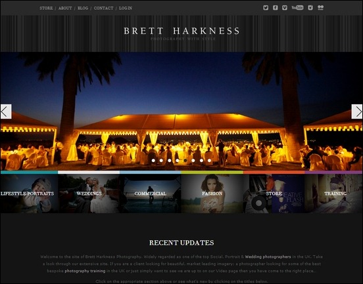The height and width of the screenshot is (284, 363).
Task: Show previous slide with left arrow
Action: [6, 112]
